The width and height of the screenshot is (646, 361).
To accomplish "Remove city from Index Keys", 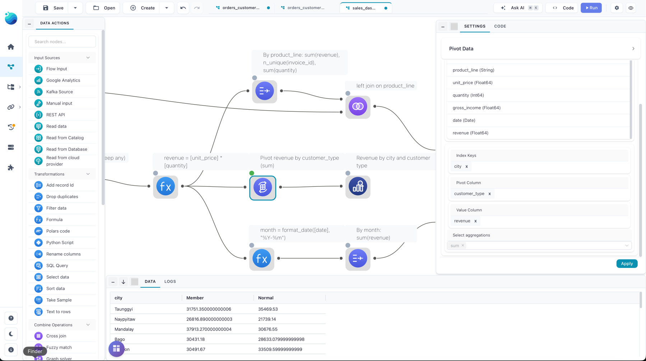I will (466, 166).
